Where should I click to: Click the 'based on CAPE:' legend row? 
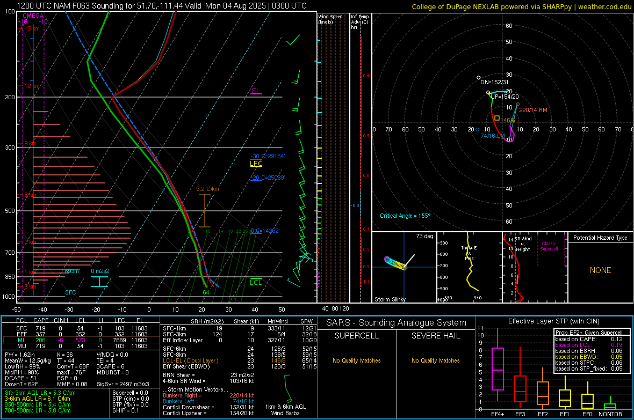589,339
